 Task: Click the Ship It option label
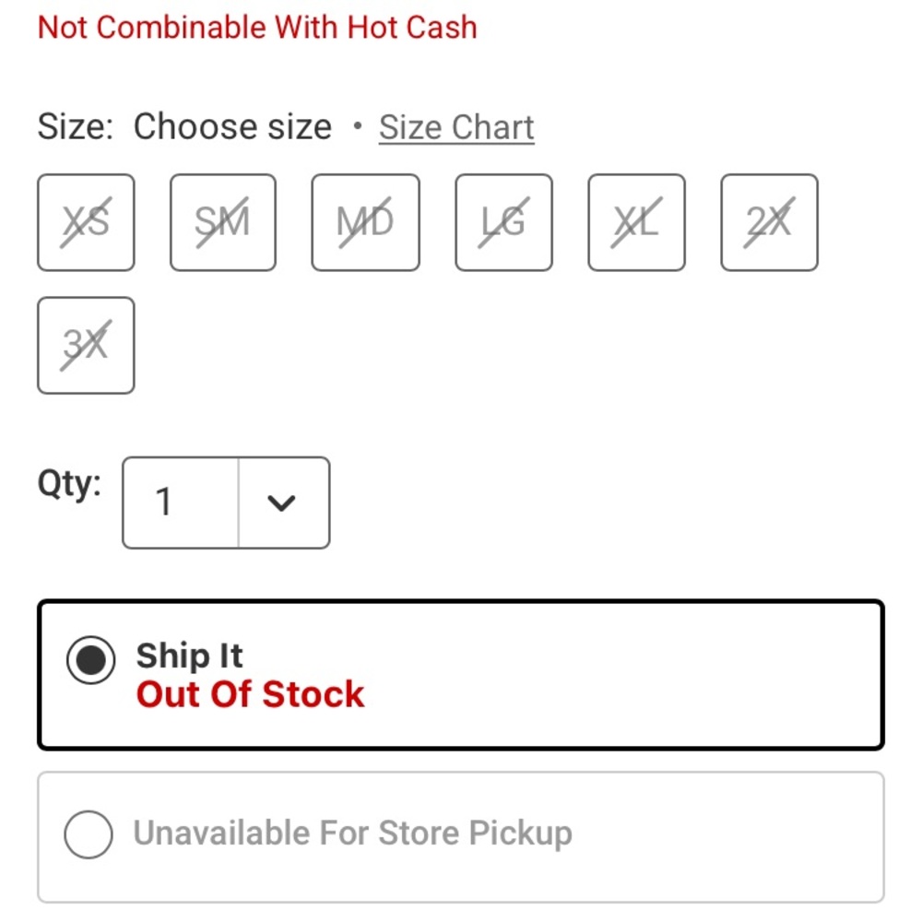point(189,655)
